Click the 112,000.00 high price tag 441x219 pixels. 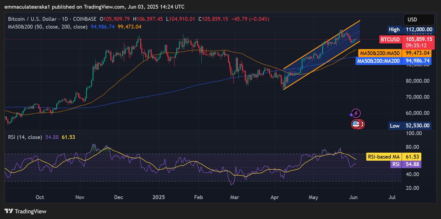419,29
